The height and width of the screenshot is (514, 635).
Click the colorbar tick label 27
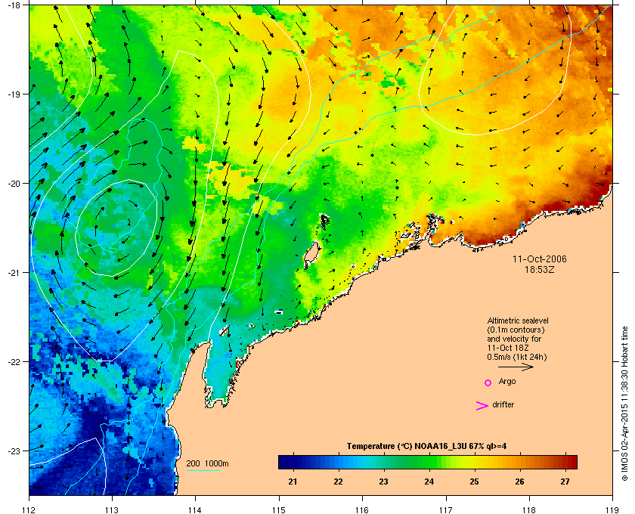(x=565, y=481)
